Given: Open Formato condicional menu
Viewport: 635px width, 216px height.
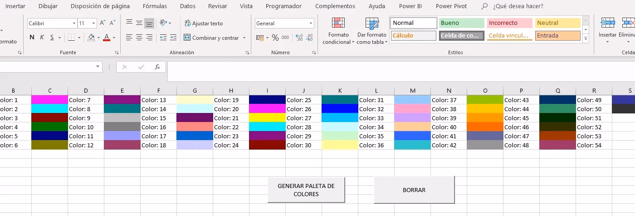Looking at the screenshot, I should [338, 31].
